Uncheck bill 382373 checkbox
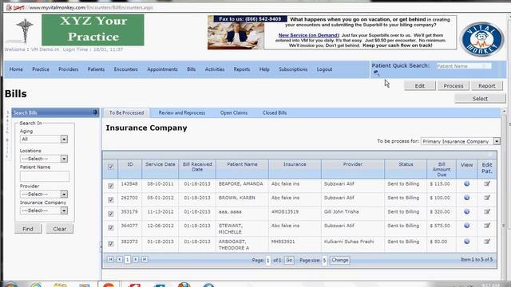The height and width of the screenshot is (287, 511). tap(110, 244)
